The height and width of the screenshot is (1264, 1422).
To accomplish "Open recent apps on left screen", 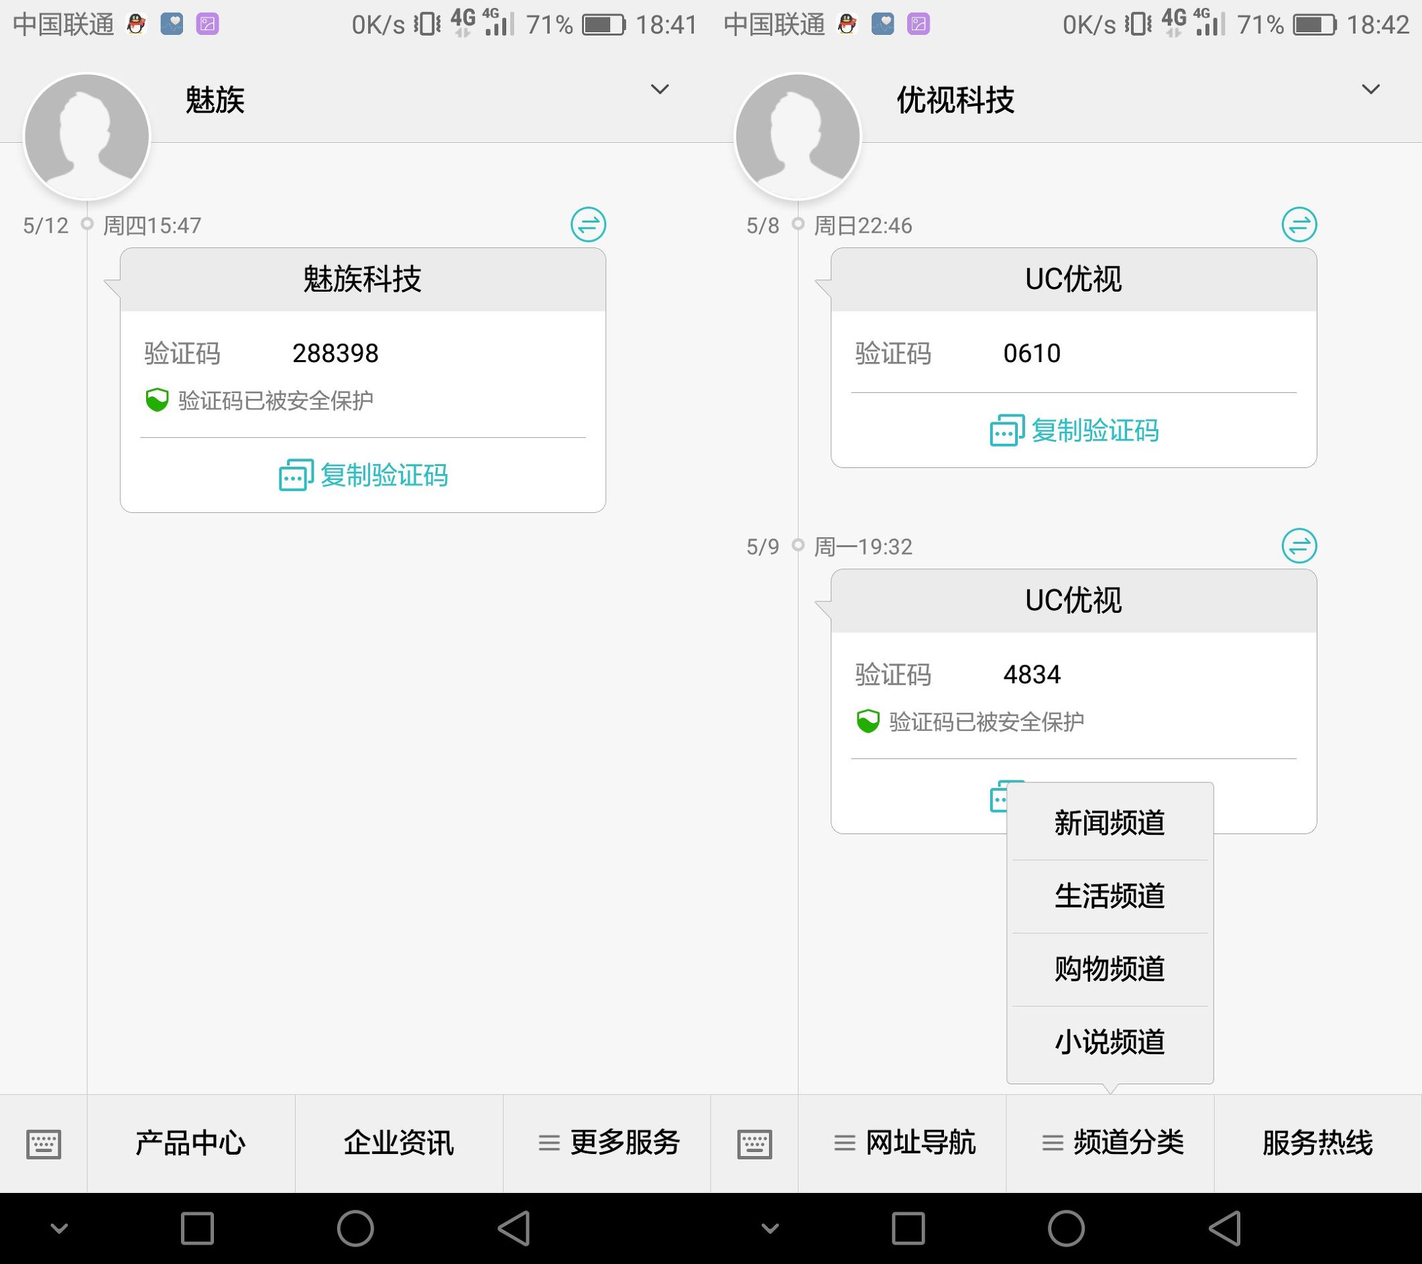I will (x=198, y=1228).
